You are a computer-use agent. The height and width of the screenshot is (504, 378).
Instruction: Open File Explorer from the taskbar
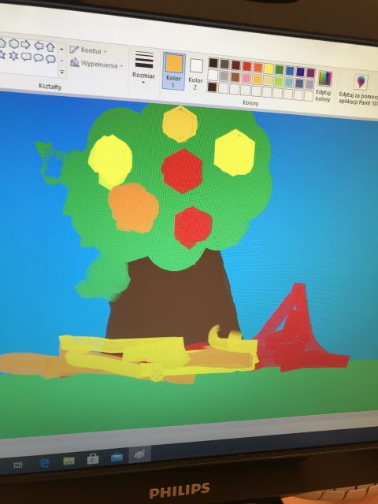[x=69, y=461]
